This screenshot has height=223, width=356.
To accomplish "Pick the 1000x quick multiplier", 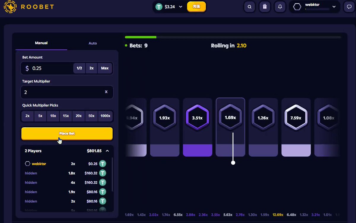I will (x=105, y=116).
